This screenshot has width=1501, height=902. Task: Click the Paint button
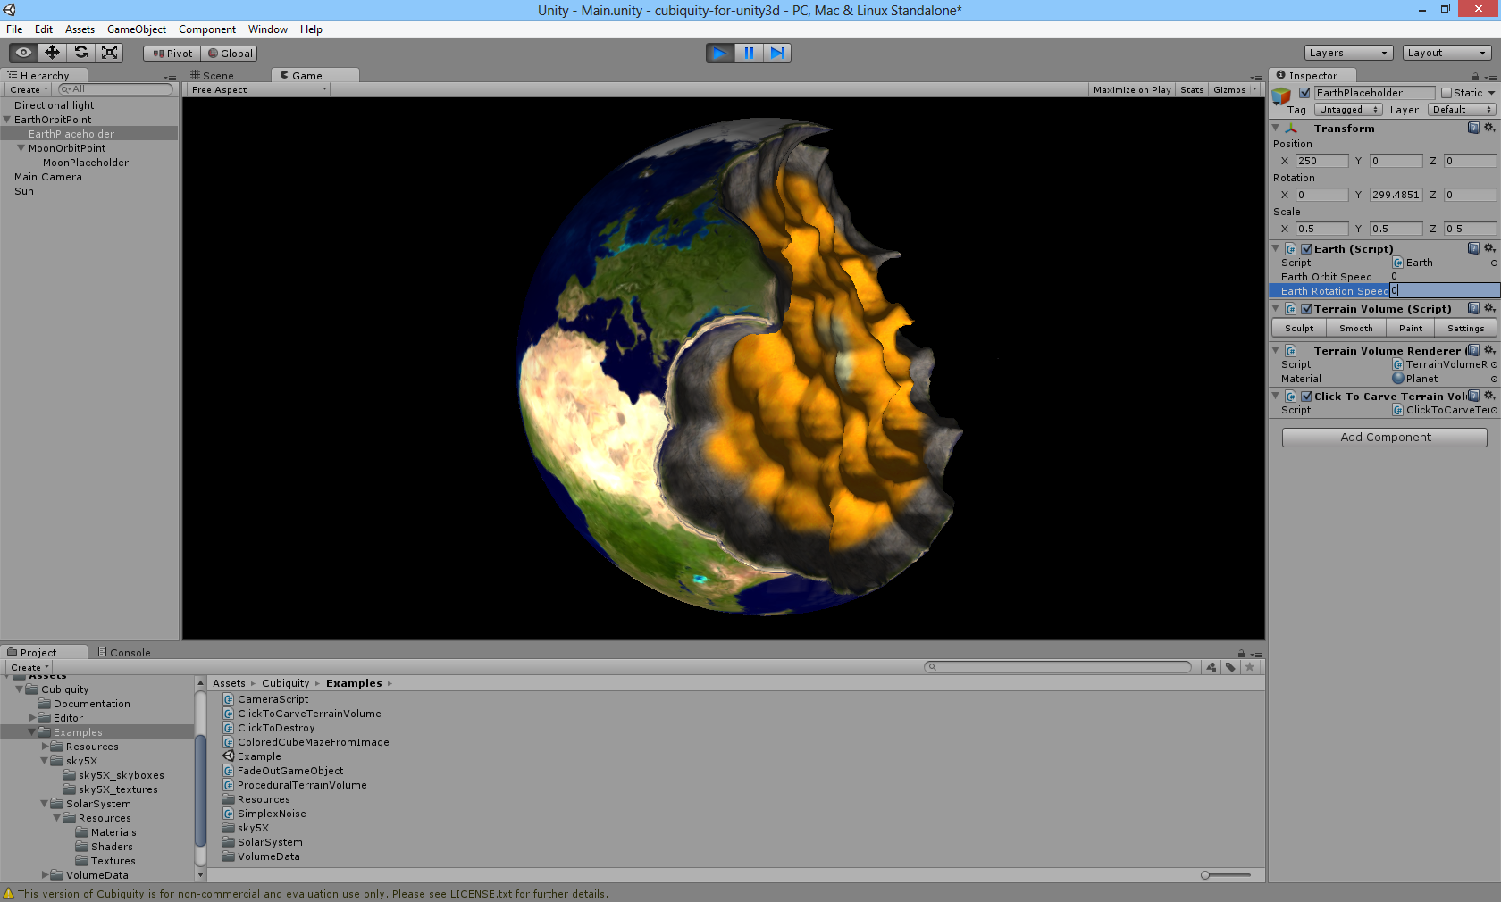pos(1411,329)
